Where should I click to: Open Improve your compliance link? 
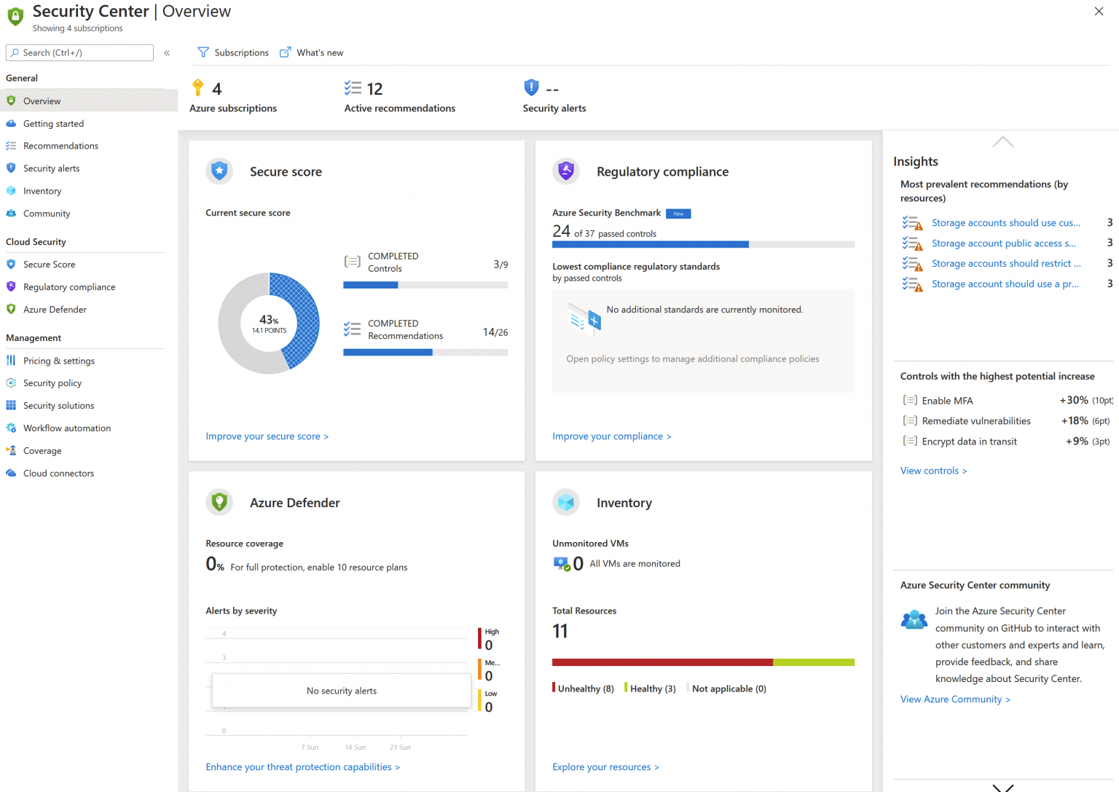[x=612, y=436]
